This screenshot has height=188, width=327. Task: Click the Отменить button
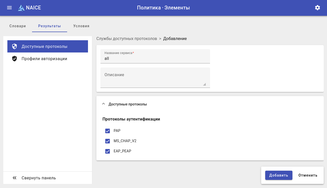(308, 175)
